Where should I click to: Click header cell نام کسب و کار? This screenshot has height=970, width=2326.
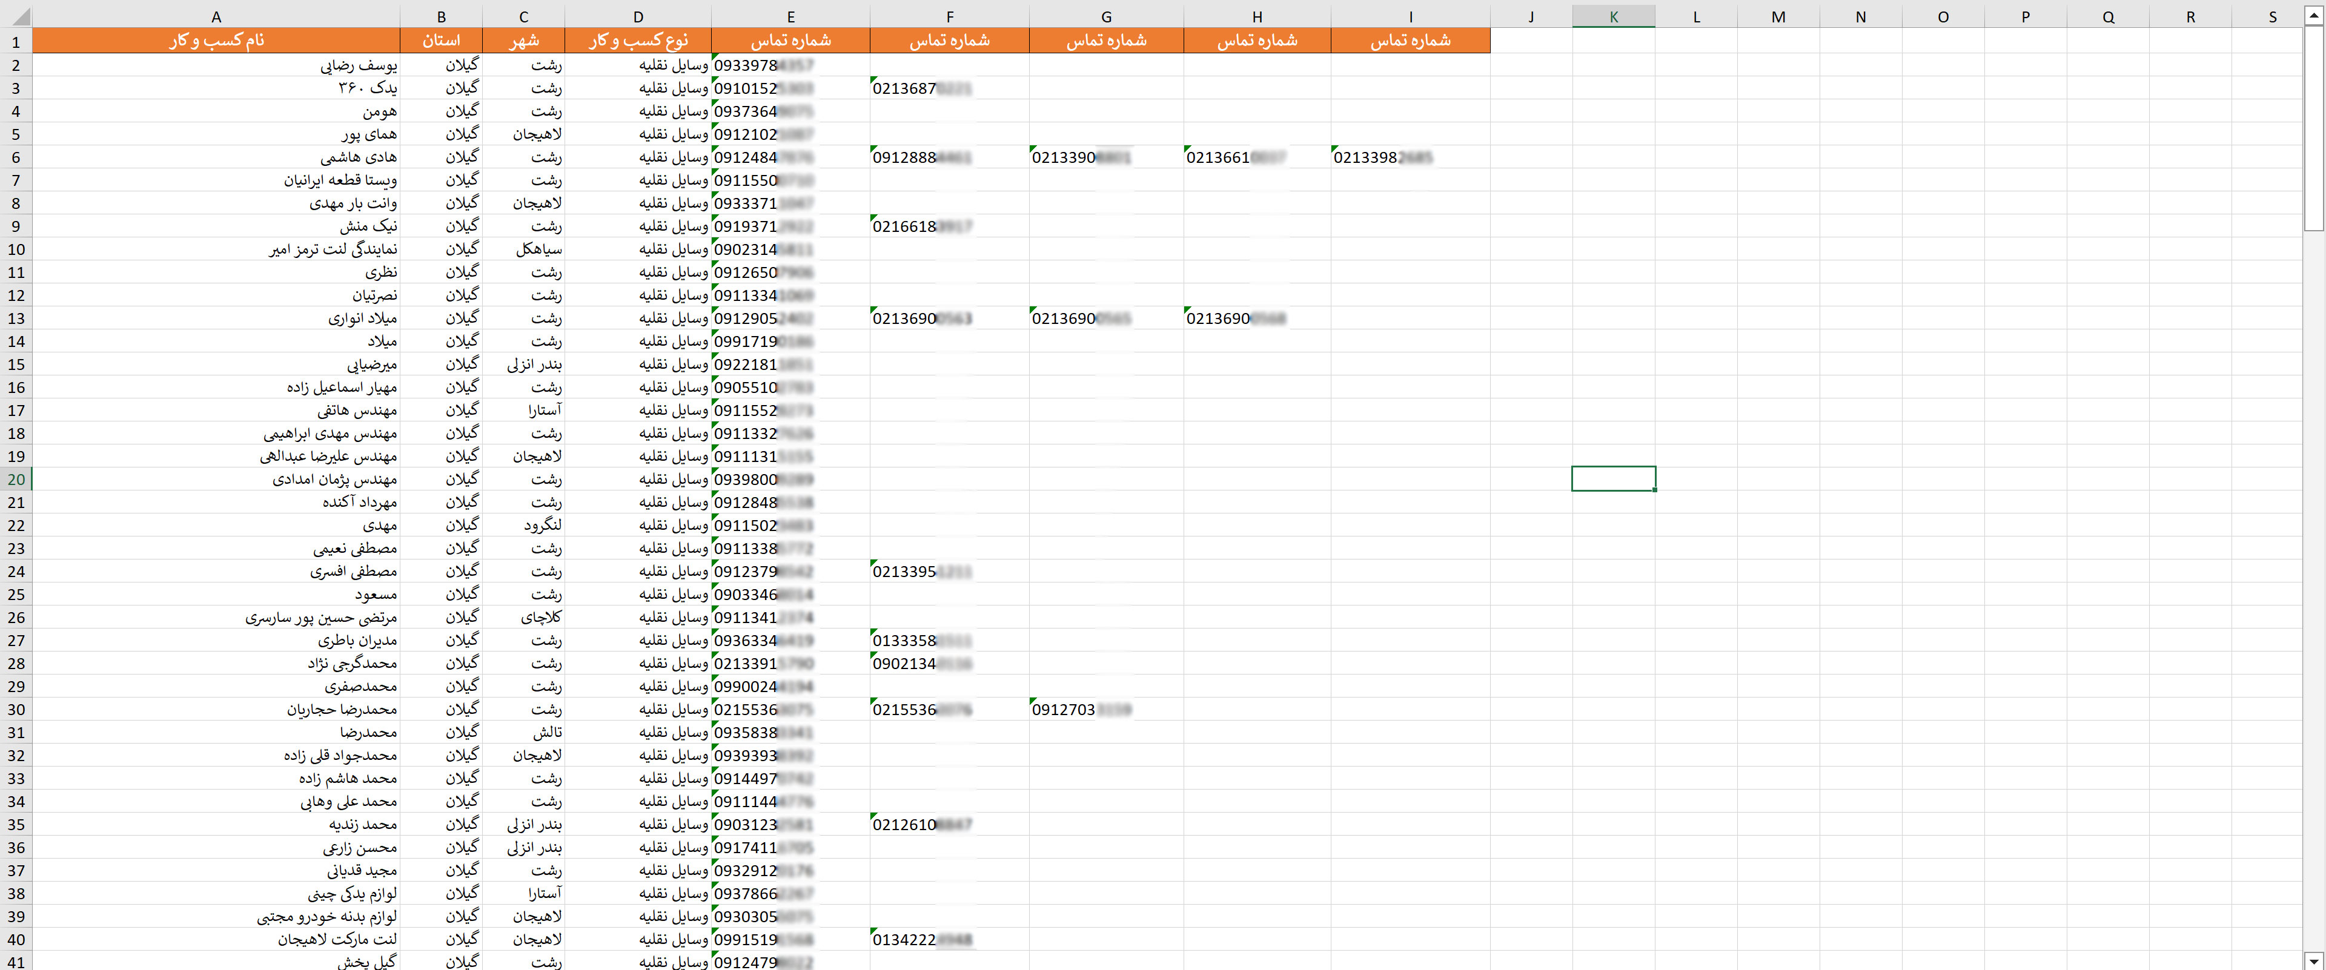216,41
